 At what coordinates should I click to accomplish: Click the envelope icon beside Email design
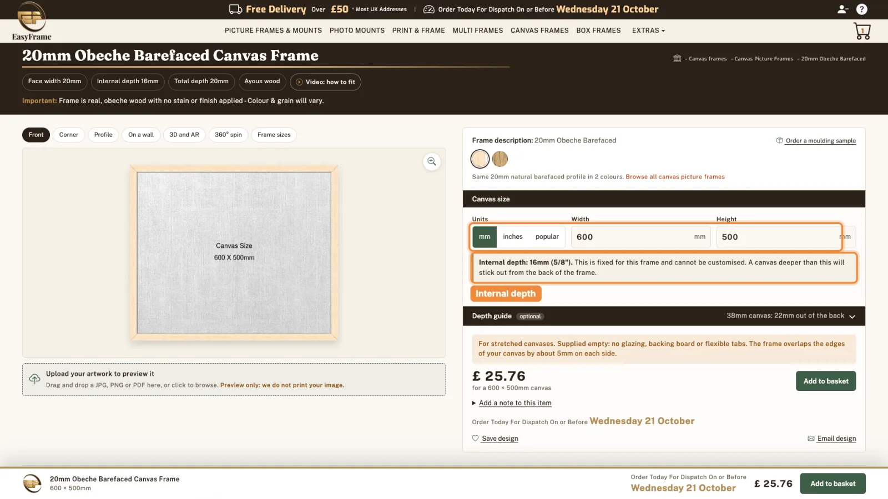(x=811, y=439)
